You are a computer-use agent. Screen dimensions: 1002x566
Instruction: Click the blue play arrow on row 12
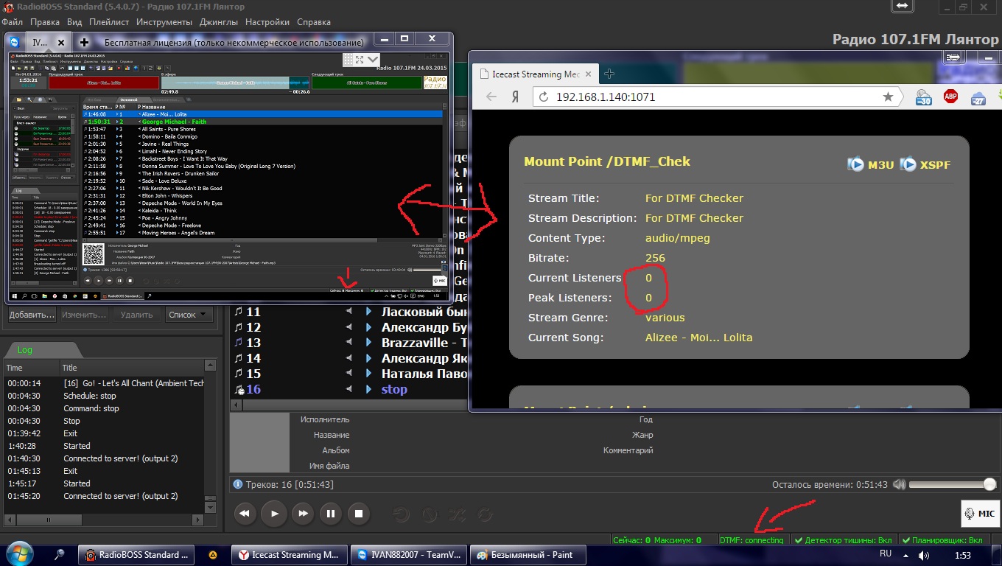click(368, 327)
